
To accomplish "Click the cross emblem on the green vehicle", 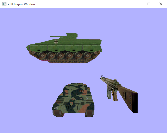I will 56,41.
